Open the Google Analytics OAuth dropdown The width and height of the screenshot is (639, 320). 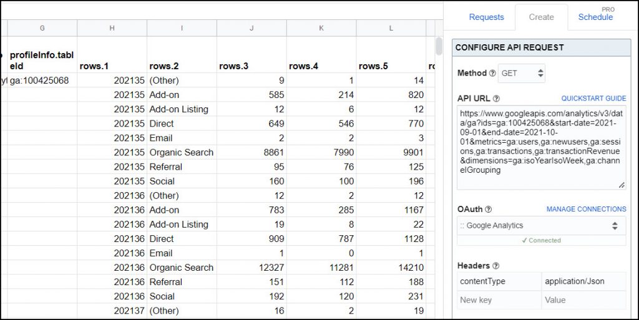click(541, 226)
